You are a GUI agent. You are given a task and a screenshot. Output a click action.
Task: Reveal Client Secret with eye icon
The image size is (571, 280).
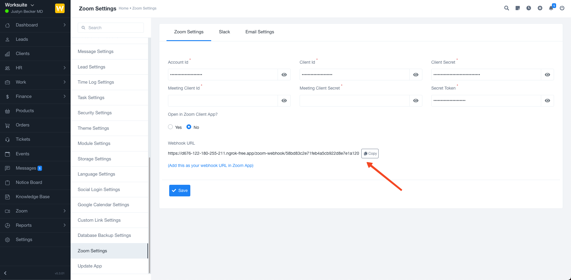pos(547,75)
